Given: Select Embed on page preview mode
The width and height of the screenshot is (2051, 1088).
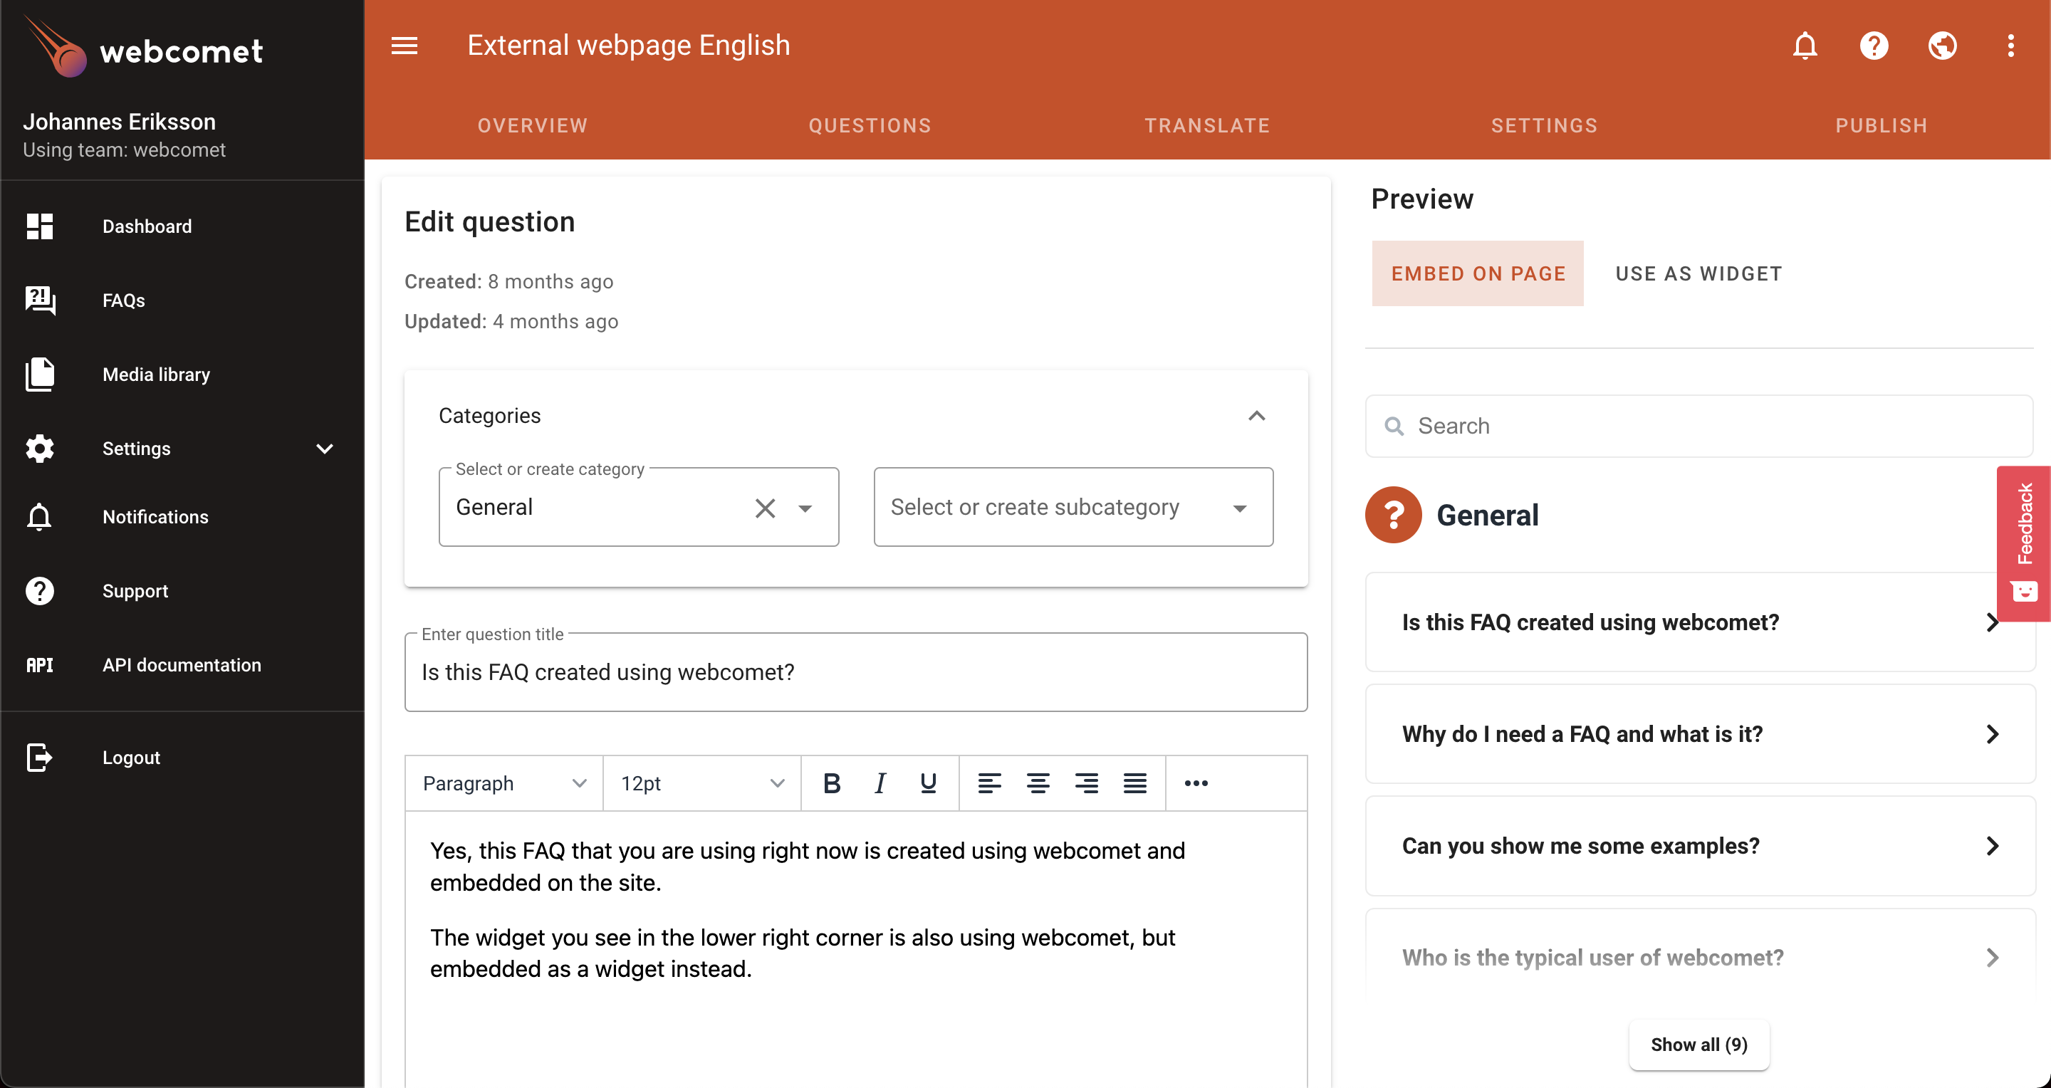Looking at the screenshot, I should coord(1478,273).
